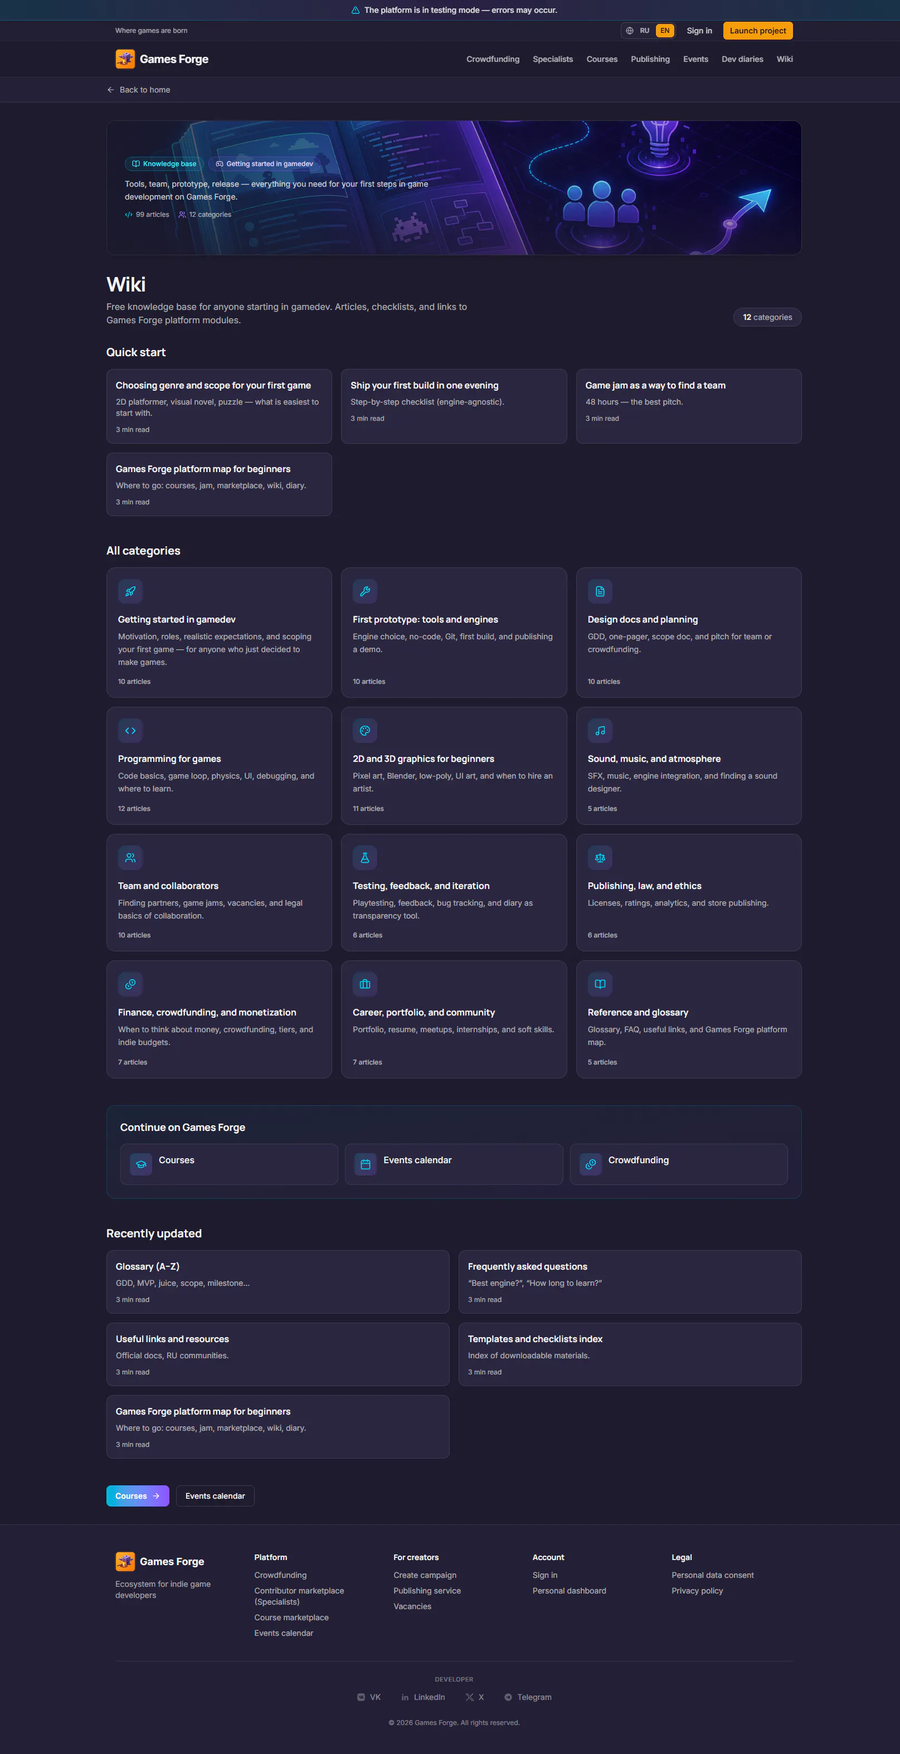Click the X social icon in footer
Image resolution: width=900 pixels, height=1754 pixels.
470,1698
